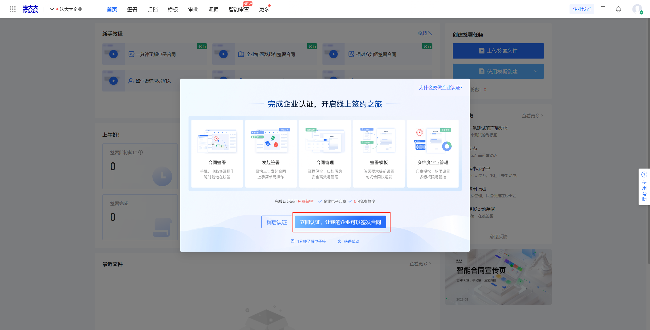The image size is (650, 330).
Task: Open the 更多 navigation menu
Action: point(264,9)
